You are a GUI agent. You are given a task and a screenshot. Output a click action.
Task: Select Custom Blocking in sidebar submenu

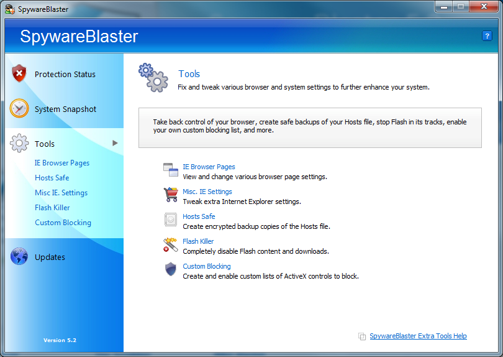coord(63,223)
